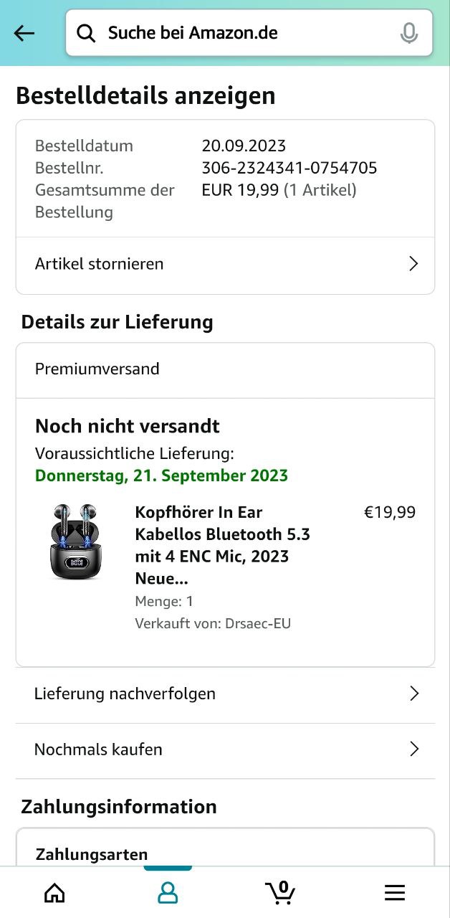Viewport: 450px width, 918px height.
Task: Click the Amazon.de search input field
Action: [244, 33]
